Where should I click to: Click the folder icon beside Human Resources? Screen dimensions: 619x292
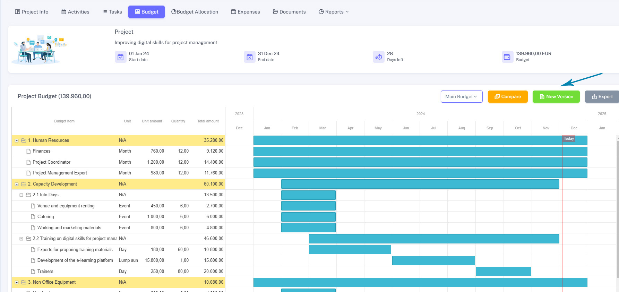point(24,140)
